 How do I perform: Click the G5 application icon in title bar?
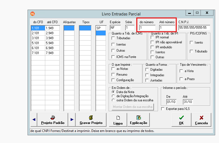click(32, 14)
